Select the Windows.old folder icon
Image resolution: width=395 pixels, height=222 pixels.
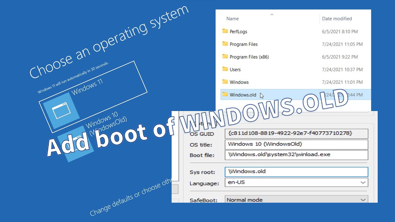pyautogui.click(x=225, y=94)
